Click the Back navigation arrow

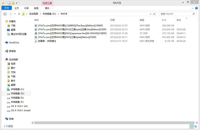[5, 14]
